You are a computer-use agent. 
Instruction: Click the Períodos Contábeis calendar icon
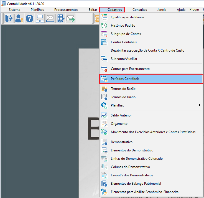[x=104, y=79]
